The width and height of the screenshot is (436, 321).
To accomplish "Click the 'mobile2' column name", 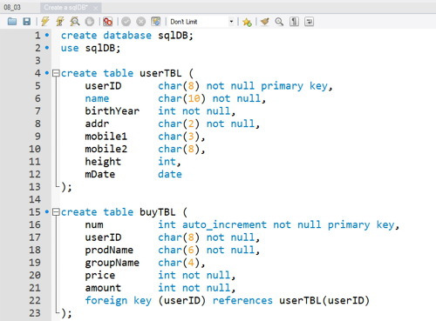I will click(106, 149).
